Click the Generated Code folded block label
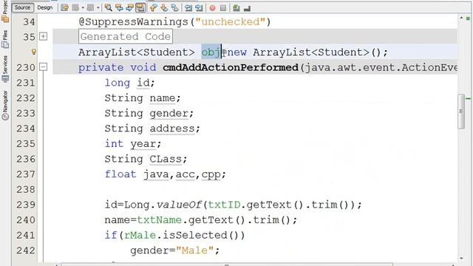The image size is (473, 266). pyautogui.click(x=126, y=36)
